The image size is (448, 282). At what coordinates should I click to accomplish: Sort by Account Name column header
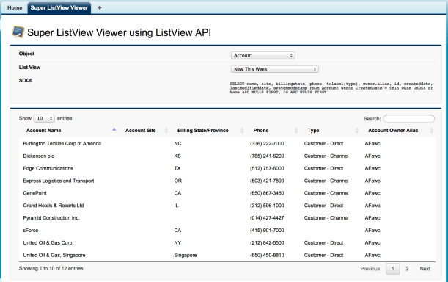(44, 131)
